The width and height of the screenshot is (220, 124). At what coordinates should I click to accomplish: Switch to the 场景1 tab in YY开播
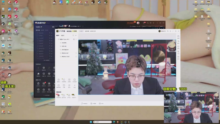[x=58, y=36]
